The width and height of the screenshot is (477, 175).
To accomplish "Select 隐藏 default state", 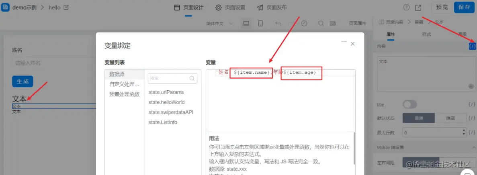I will 450,118.
